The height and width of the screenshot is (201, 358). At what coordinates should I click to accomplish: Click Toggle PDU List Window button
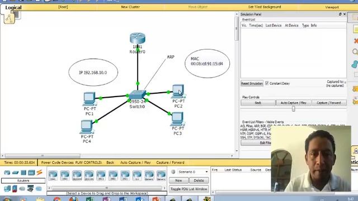click(189, 189)
